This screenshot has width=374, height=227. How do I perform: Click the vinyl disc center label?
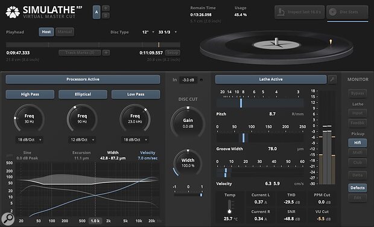point(276,45)
